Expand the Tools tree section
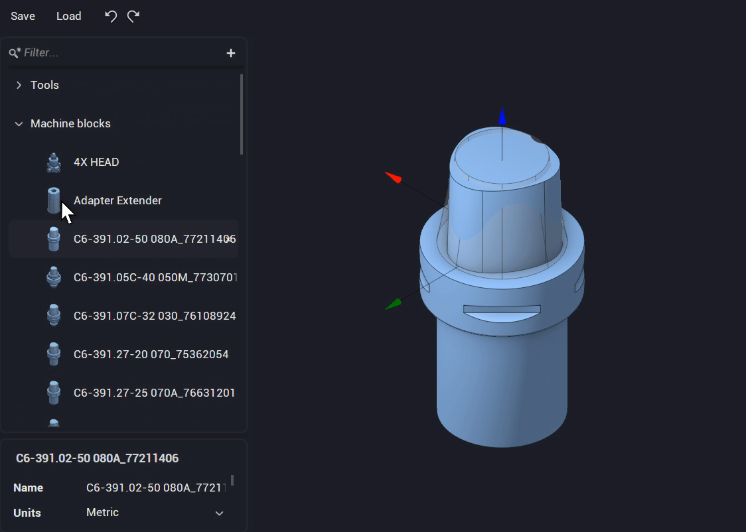This screenshot has height=532, width=746. 19,85
